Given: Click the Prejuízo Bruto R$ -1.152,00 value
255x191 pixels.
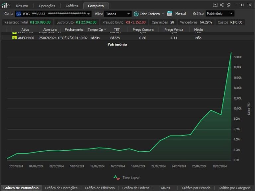Looking at the screenshot, I should (x=135, y=22).
